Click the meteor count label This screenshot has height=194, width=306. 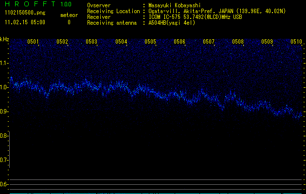pyautogui.click(x=69, y=15)
